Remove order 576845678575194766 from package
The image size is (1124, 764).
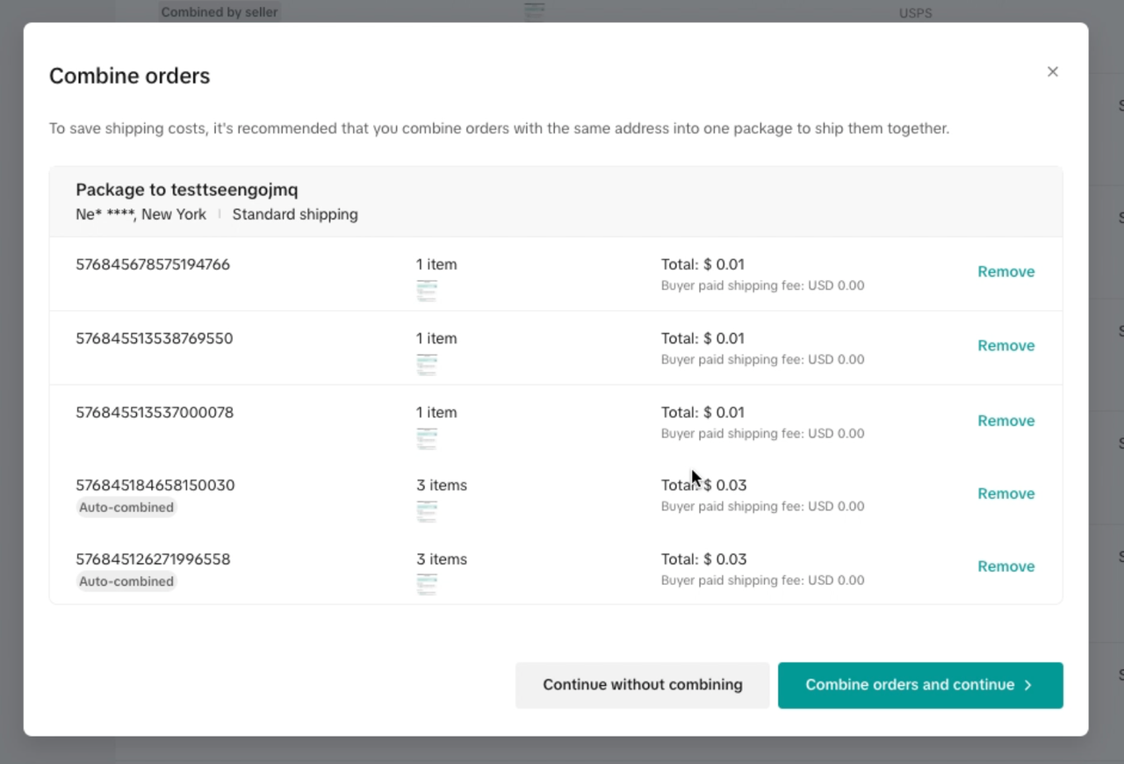pos(1005,272)
